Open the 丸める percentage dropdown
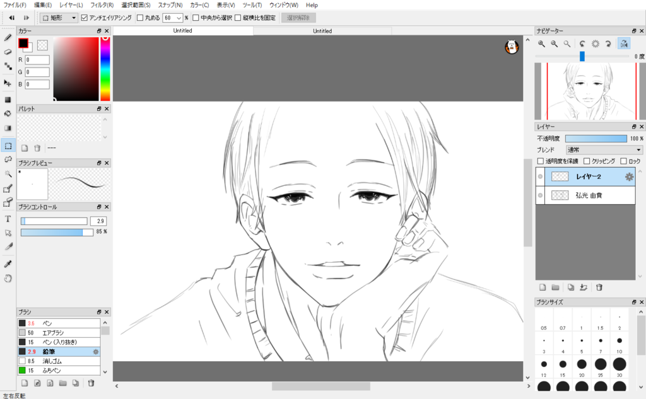 179,18
